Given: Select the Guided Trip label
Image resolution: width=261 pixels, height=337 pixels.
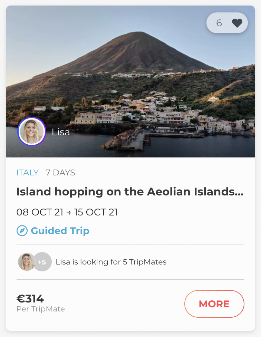Looking at the screenshot, I should point(60,231).
